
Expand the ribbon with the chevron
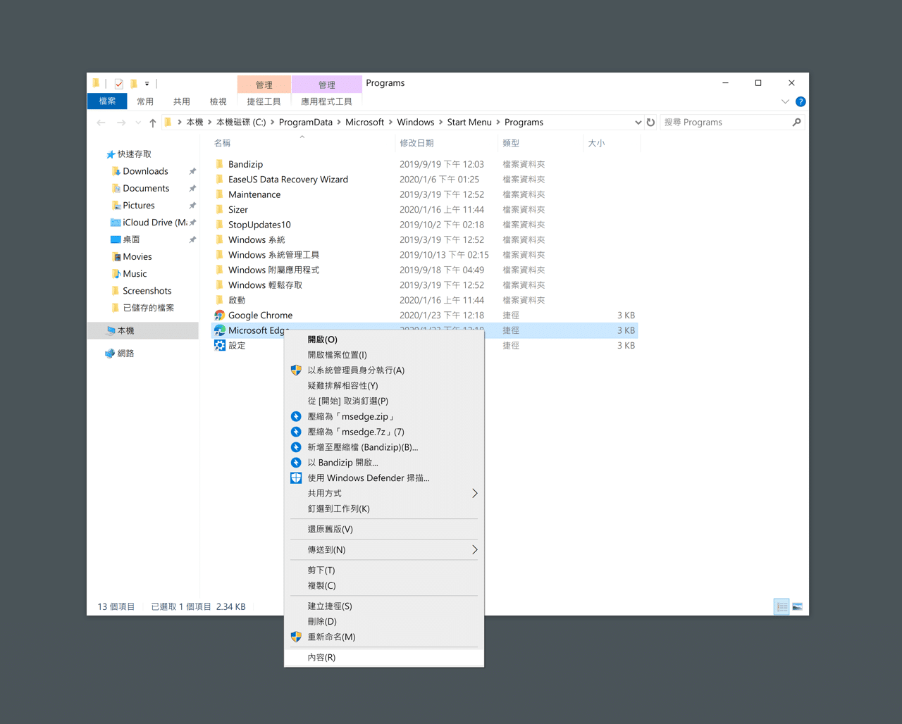click(785, 101)
